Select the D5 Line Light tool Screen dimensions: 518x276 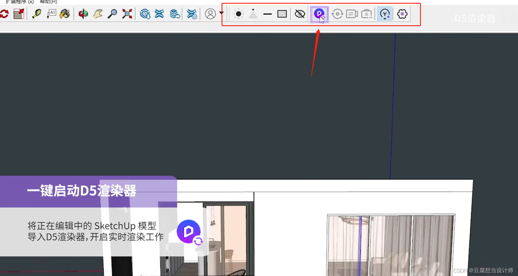[x=268, y=14]
